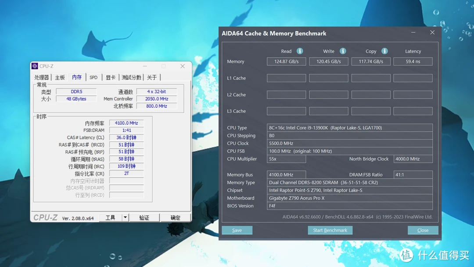Open the 测试分数 tab
Image resolution: width=474 pixels, height=267 pixels.
coord(131,77)
